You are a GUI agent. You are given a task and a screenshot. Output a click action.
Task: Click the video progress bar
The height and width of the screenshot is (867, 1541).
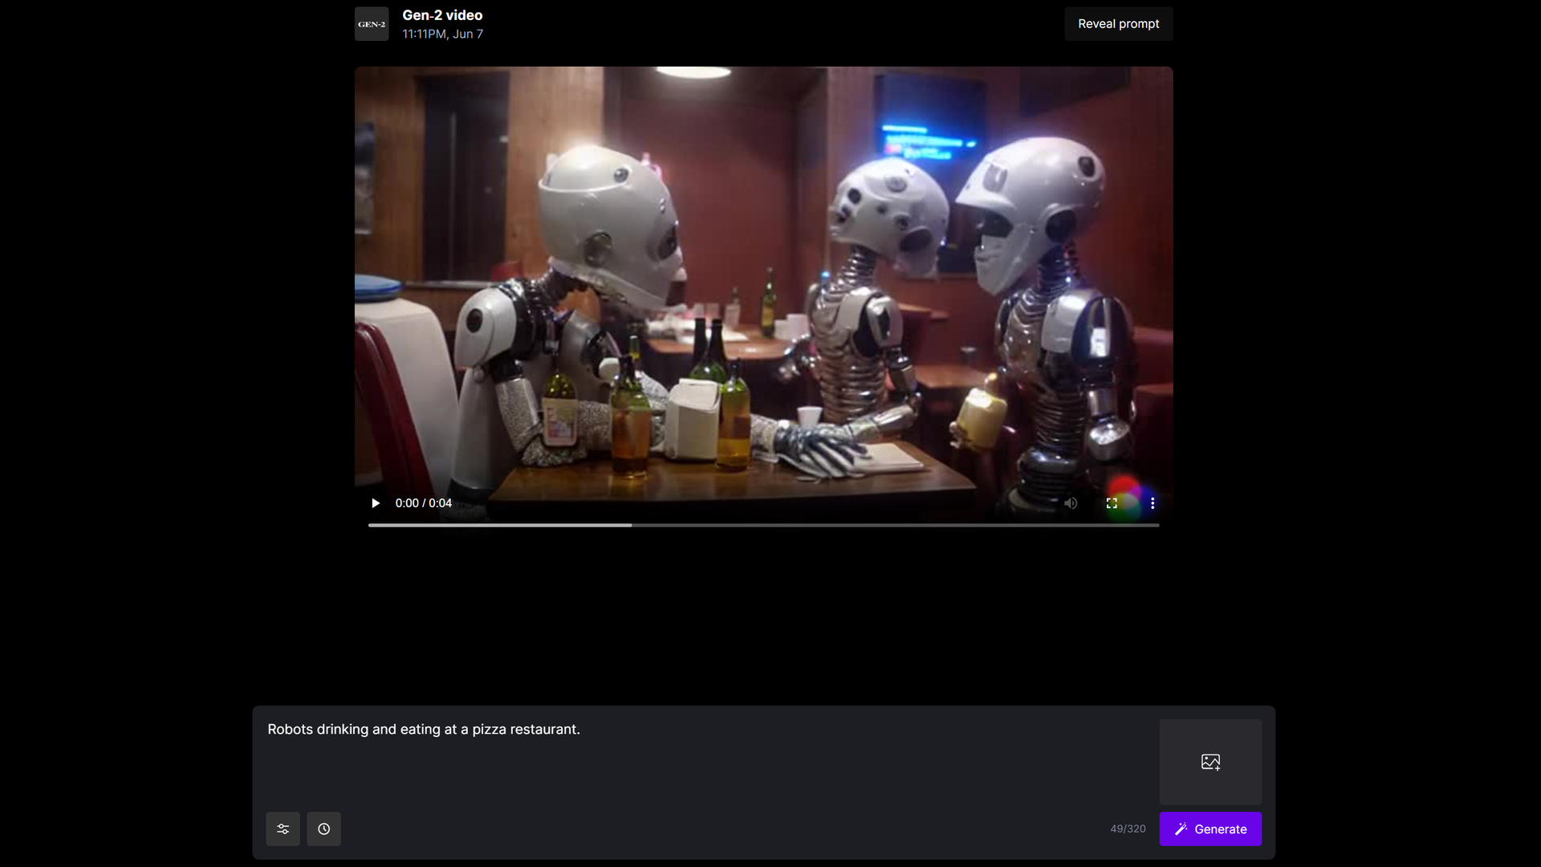click(x=763, y=525)
